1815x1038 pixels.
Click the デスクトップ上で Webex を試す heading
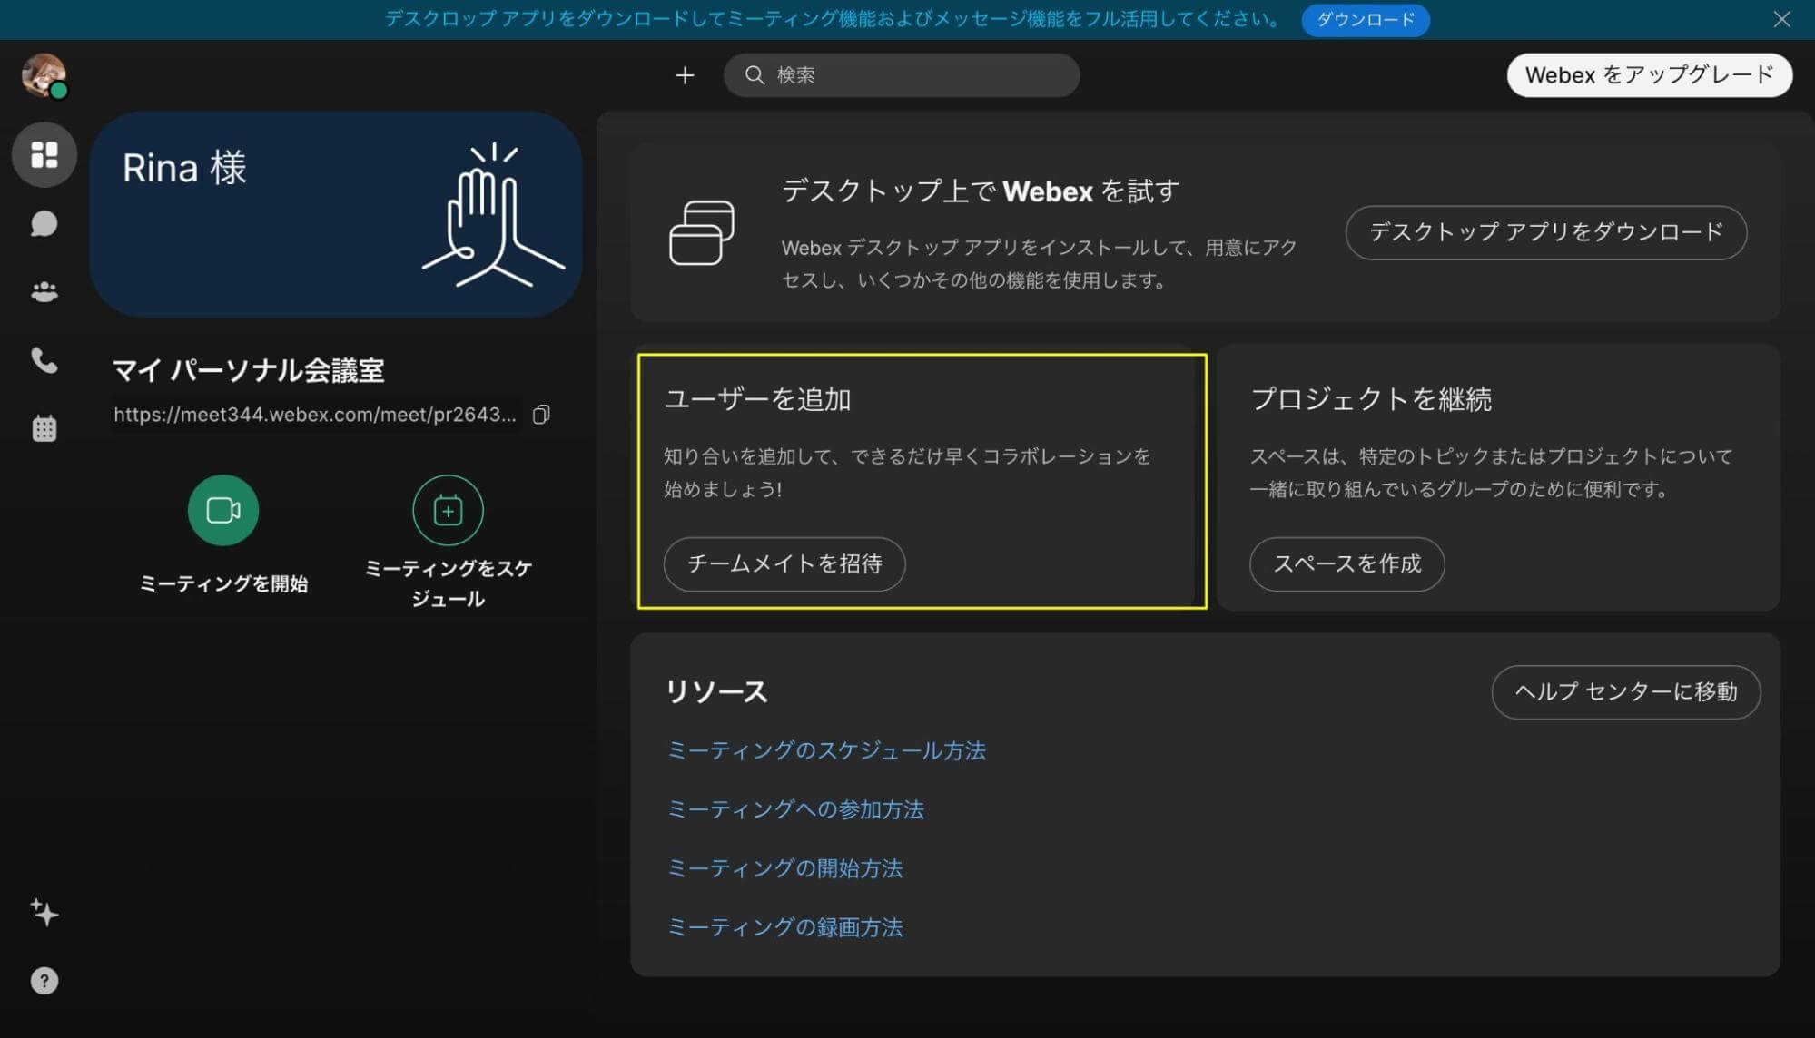click(981, 191)
